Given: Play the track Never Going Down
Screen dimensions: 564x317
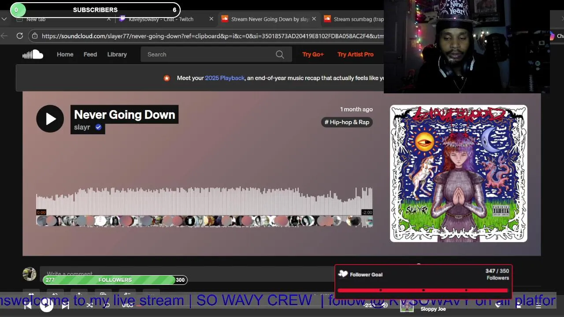Looking at the screenshot, I should tap(50, 119).
